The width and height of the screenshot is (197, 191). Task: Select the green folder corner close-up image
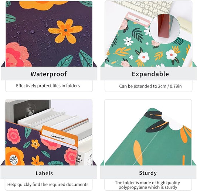click(148, 132)
